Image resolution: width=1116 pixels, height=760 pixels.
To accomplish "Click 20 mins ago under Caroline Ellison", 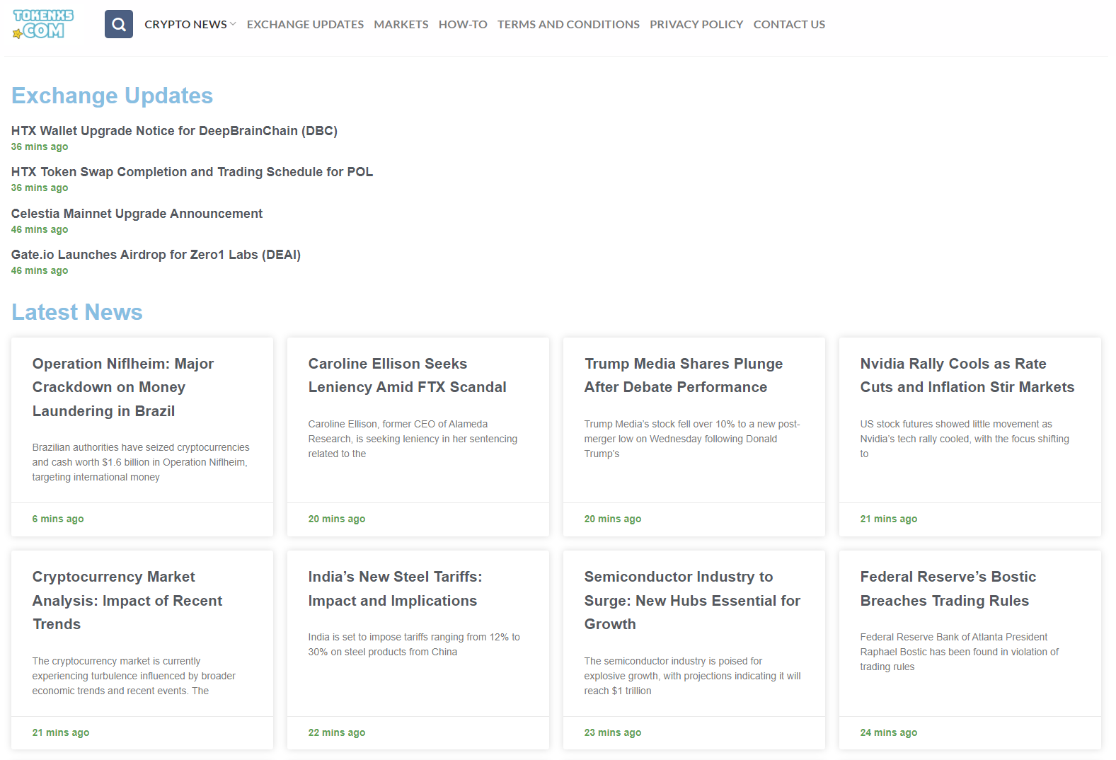I will [337, 519].
